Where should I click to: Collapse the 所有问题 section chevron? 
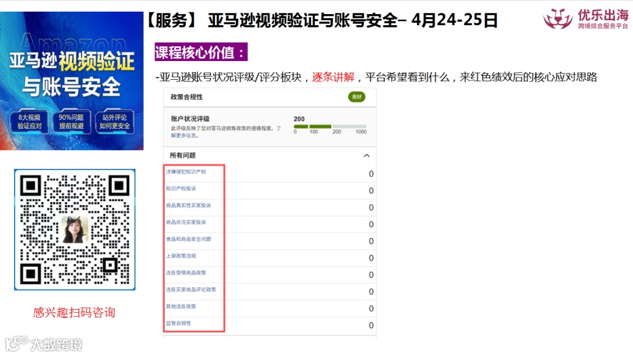click(x=366, y=155)
